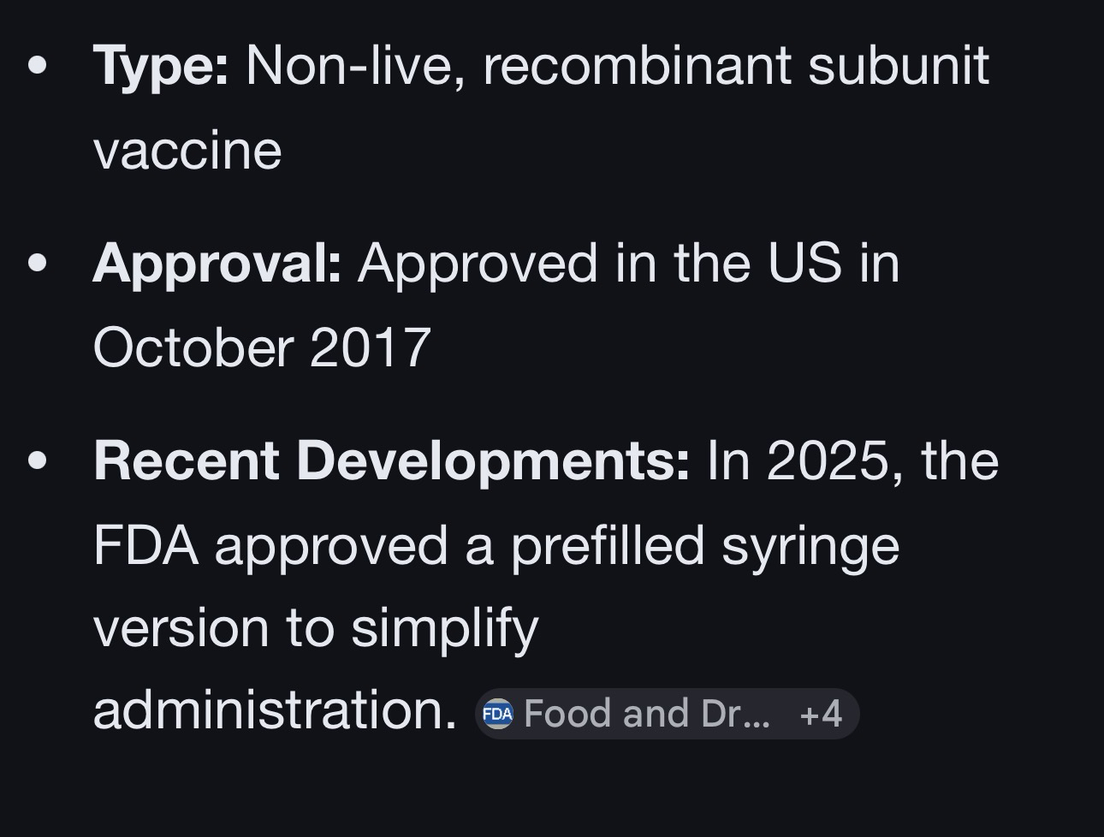Screen dimensions: 1104x837
Task: Click the Recent Developments: heading
Action: (391, 460)
